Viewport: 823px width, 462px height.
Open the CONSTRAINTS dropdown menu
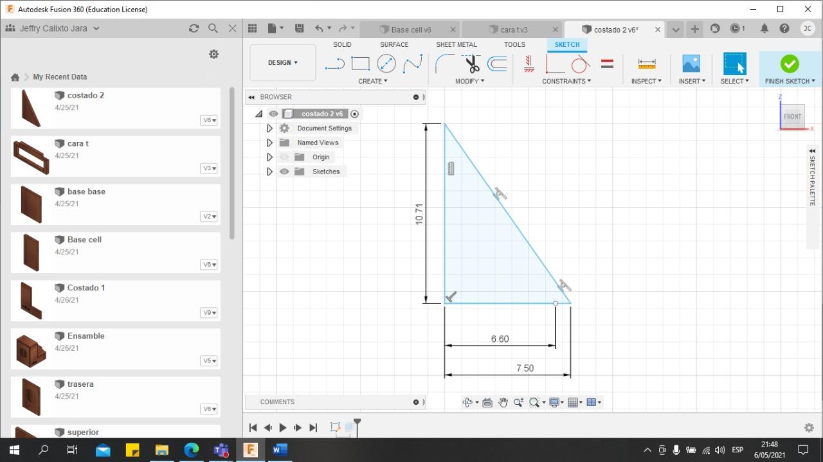[x=566, y=81]
